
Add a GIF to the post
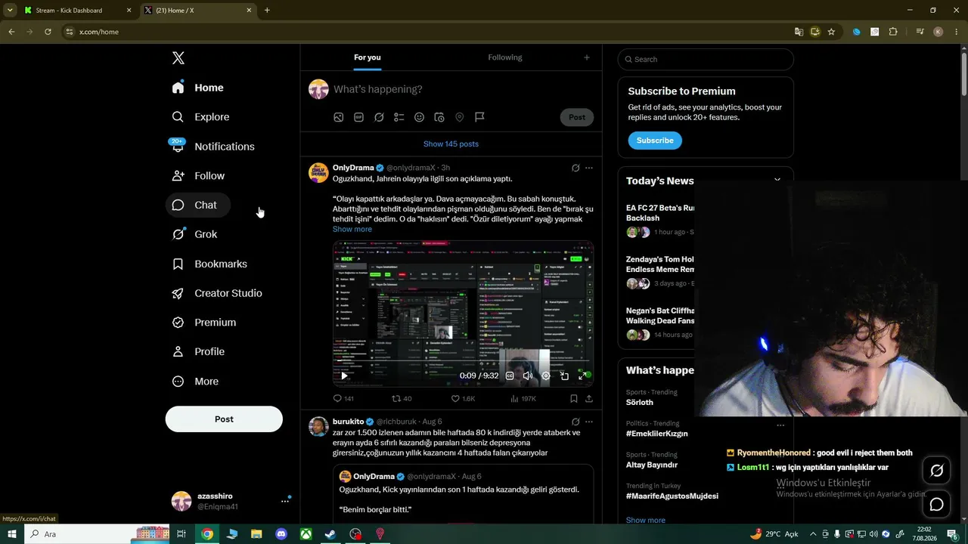(x=359, y=117)
